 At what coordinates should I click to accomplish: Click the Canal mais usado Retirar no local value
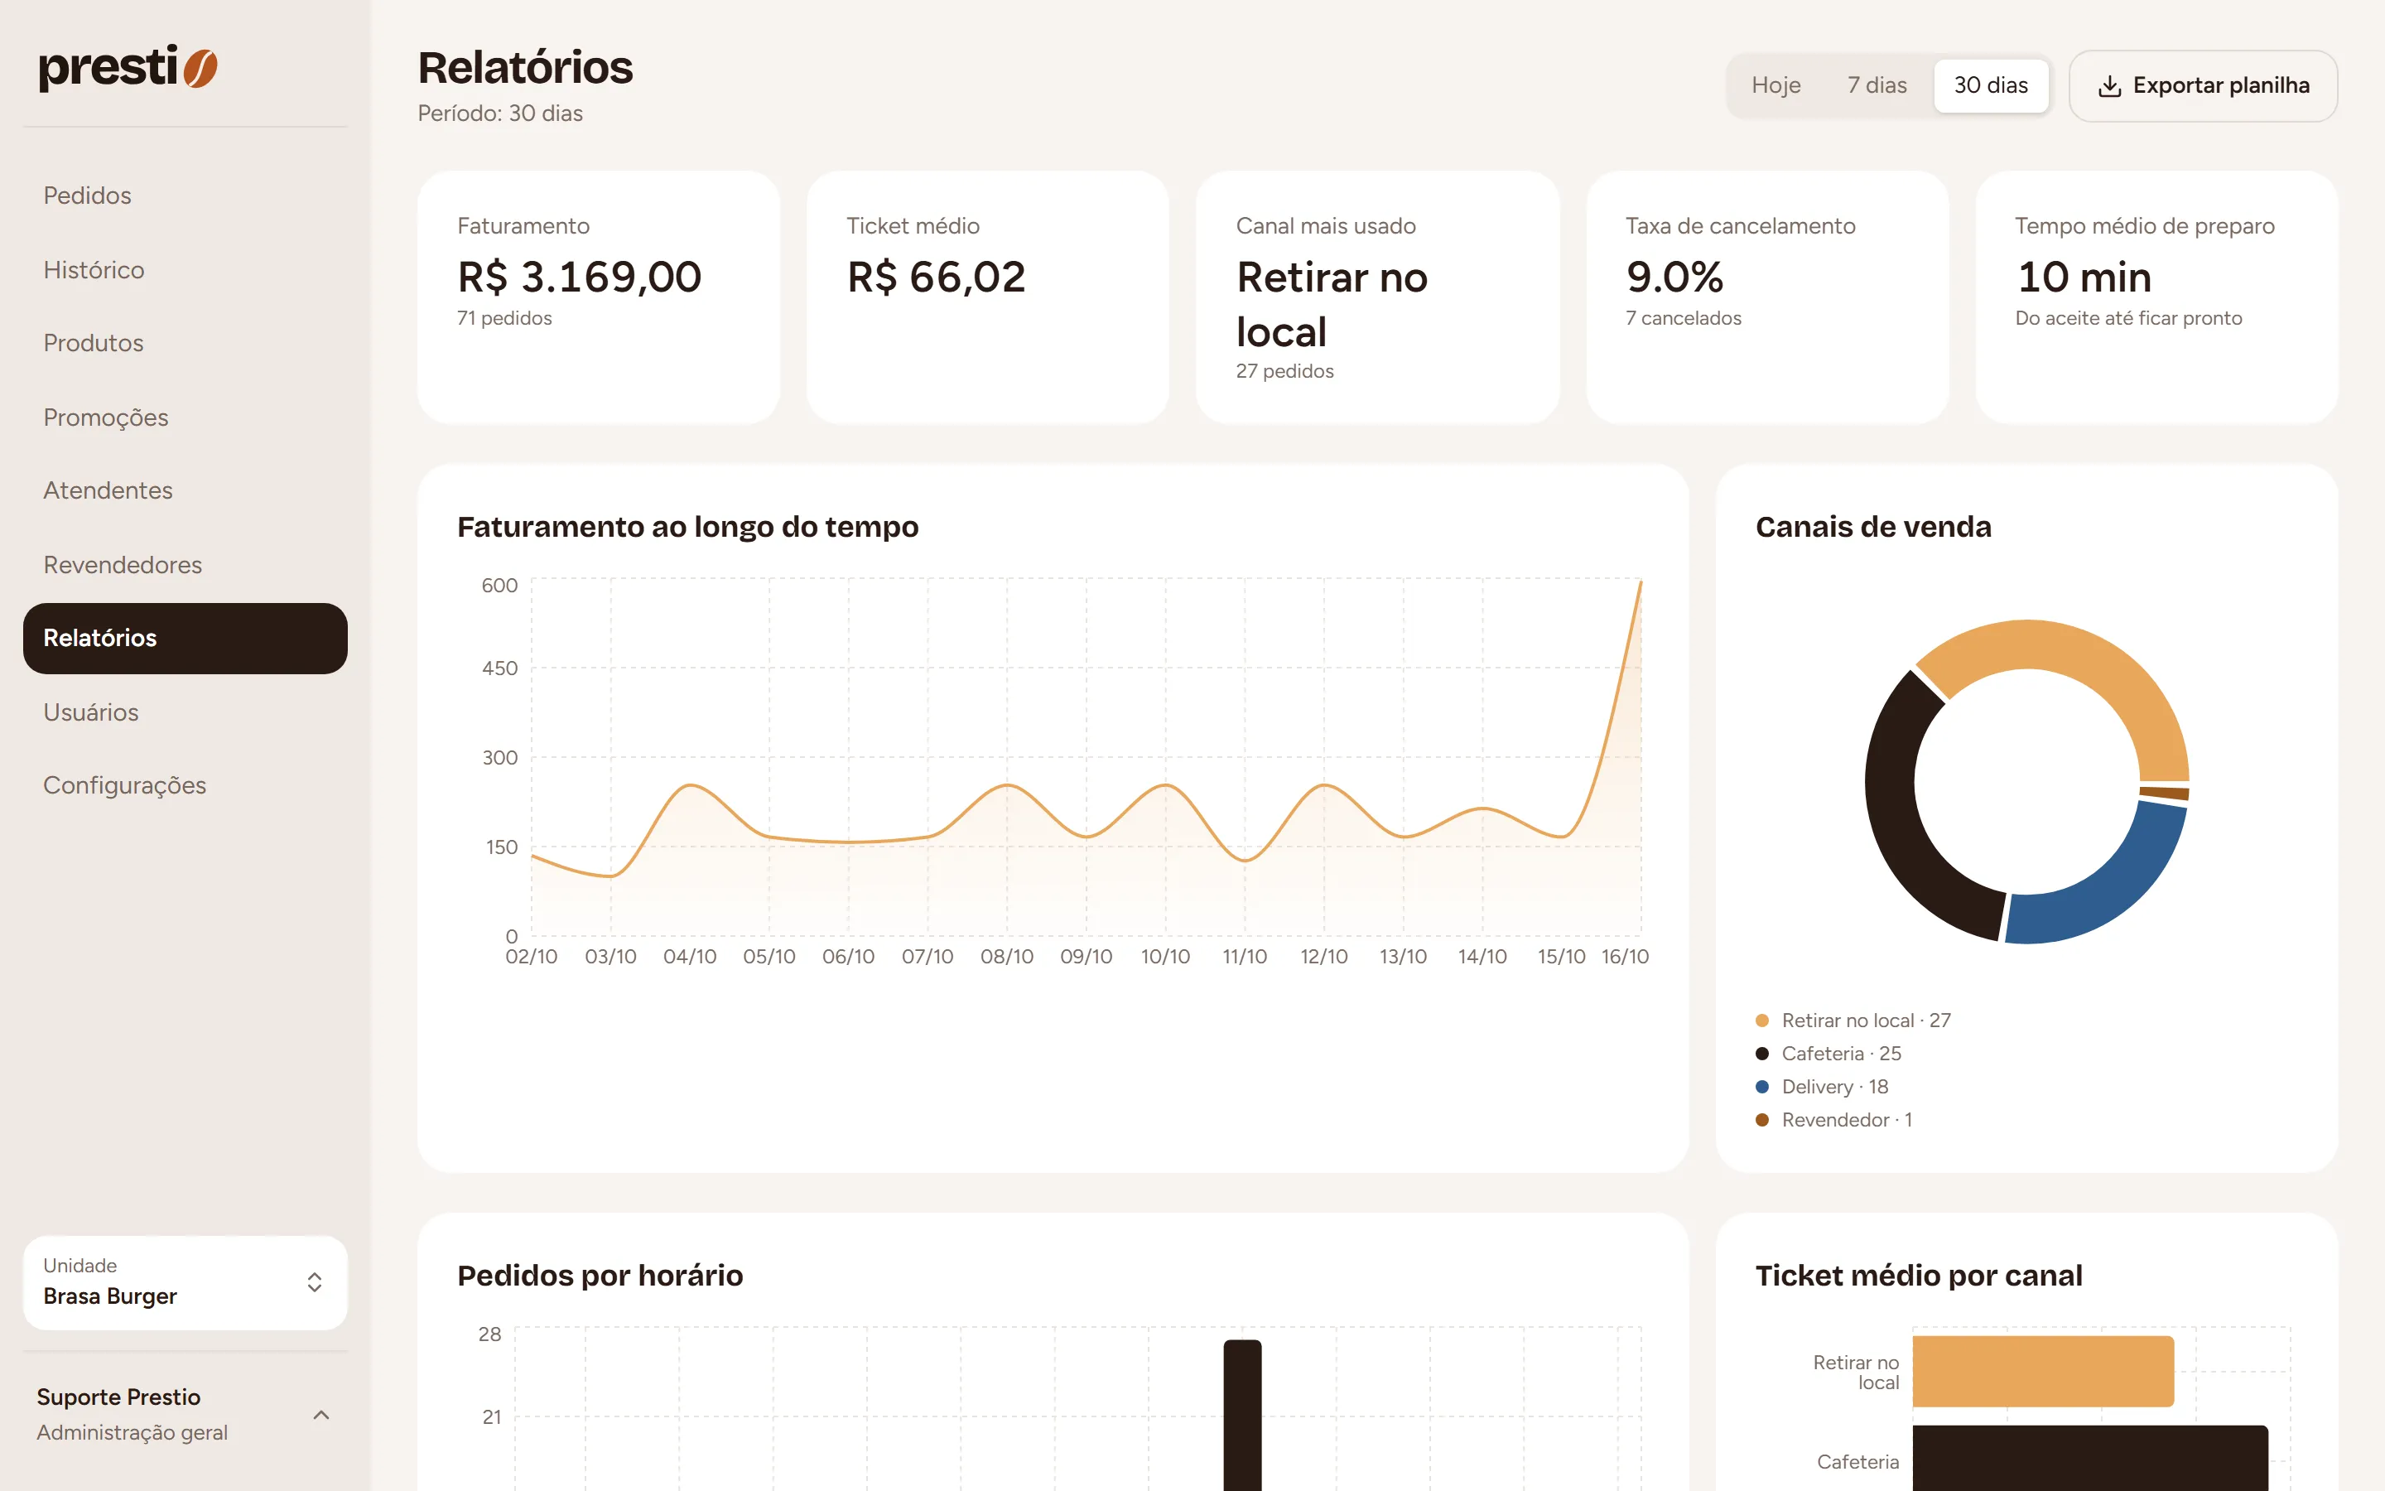pyautogui.click(x=1332, y=305)
